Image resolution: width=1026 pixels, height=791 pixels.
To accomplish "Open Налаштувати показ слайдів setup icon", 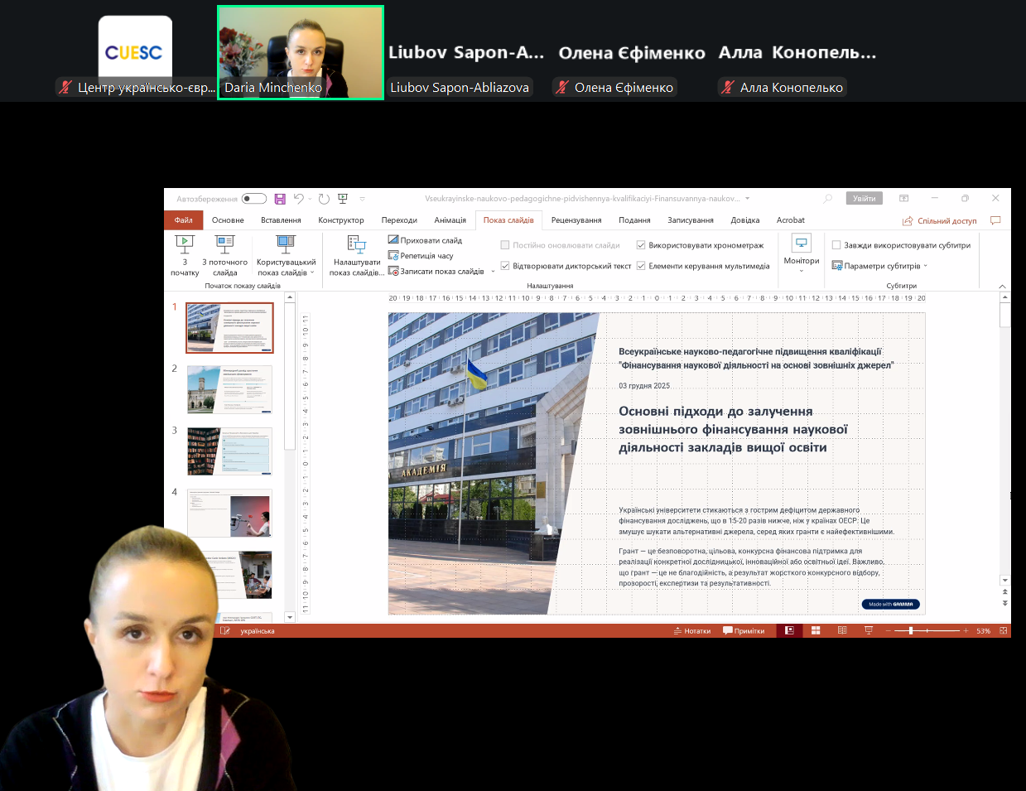I will [x=357, y=244].
